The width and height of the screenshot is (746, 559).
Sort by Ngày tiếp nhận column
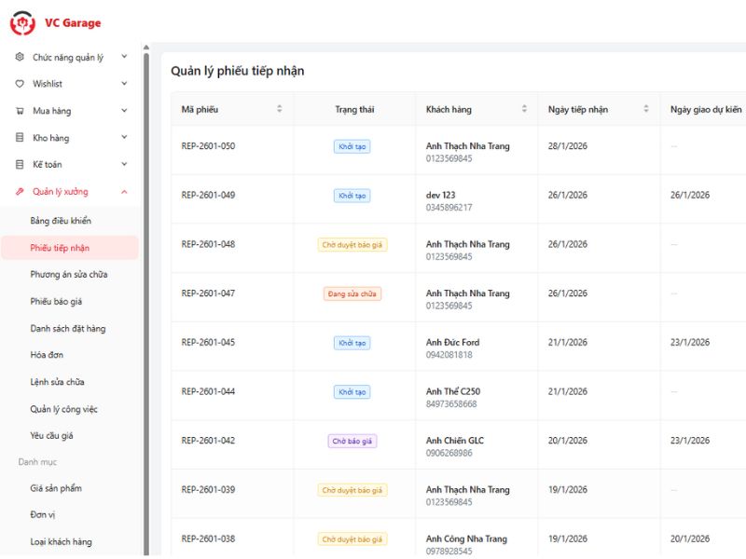coord(645,109)
